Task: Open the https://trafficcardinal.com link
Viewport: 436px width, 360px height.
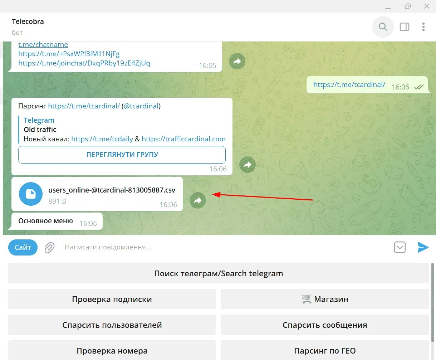Action: point(183,139)
